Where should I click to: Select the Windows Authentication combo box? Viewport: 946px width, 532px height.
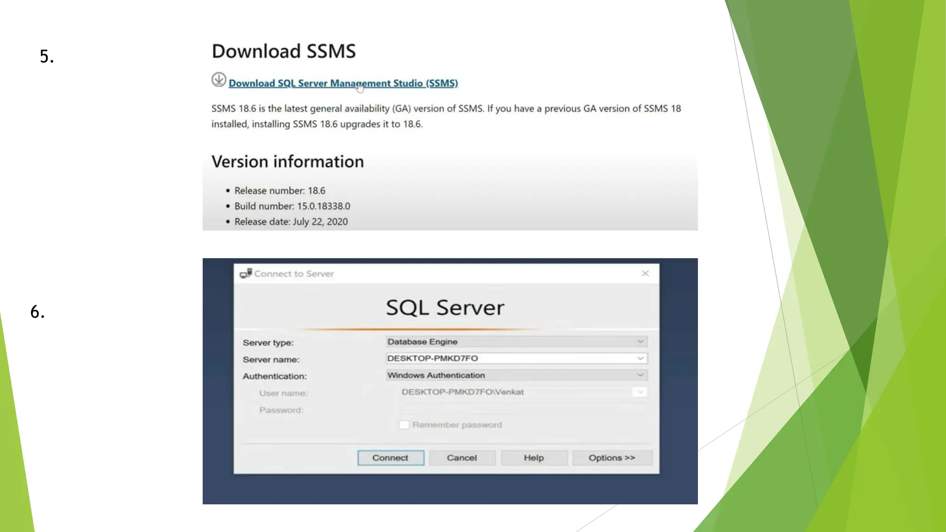pyautogui.click(x=516, y=375)
